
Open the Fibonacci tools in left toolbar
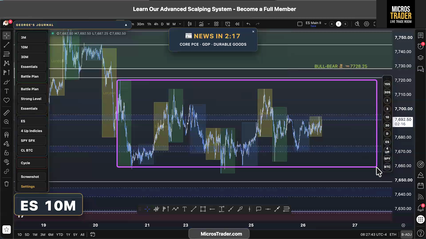pos(7,54)
